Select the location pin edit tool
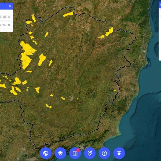Viewport: 161px width, 161px height. click(90, 153)
